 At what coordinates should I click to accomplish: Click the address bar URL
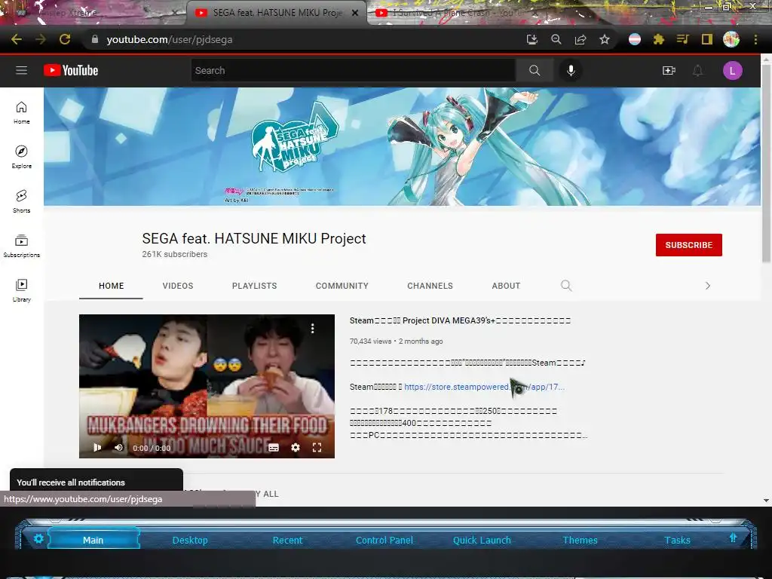[170, 39]
